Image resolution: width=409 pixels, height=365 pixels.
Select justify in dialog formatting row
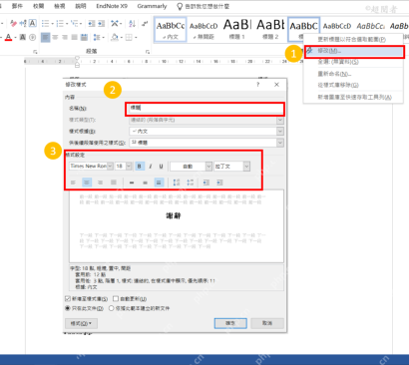(x=114, y=182)
